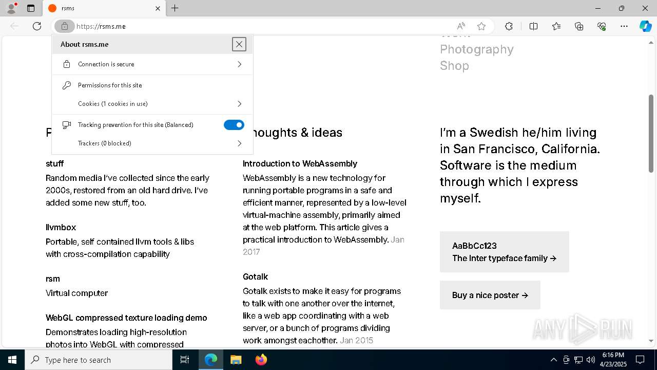The height and width of the screenshot is (370, 657).
Task: Open the llvmbox project link
Action: [x=61, y=227]
